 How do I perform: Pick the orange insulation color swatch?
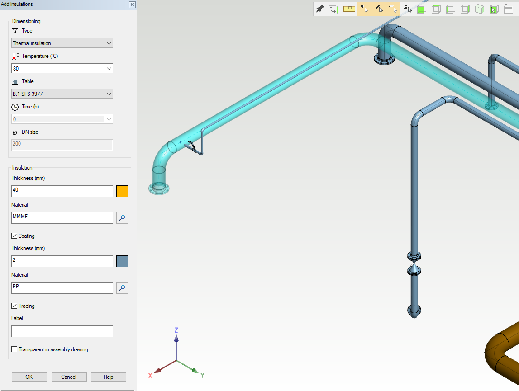[x=122, y=191]
